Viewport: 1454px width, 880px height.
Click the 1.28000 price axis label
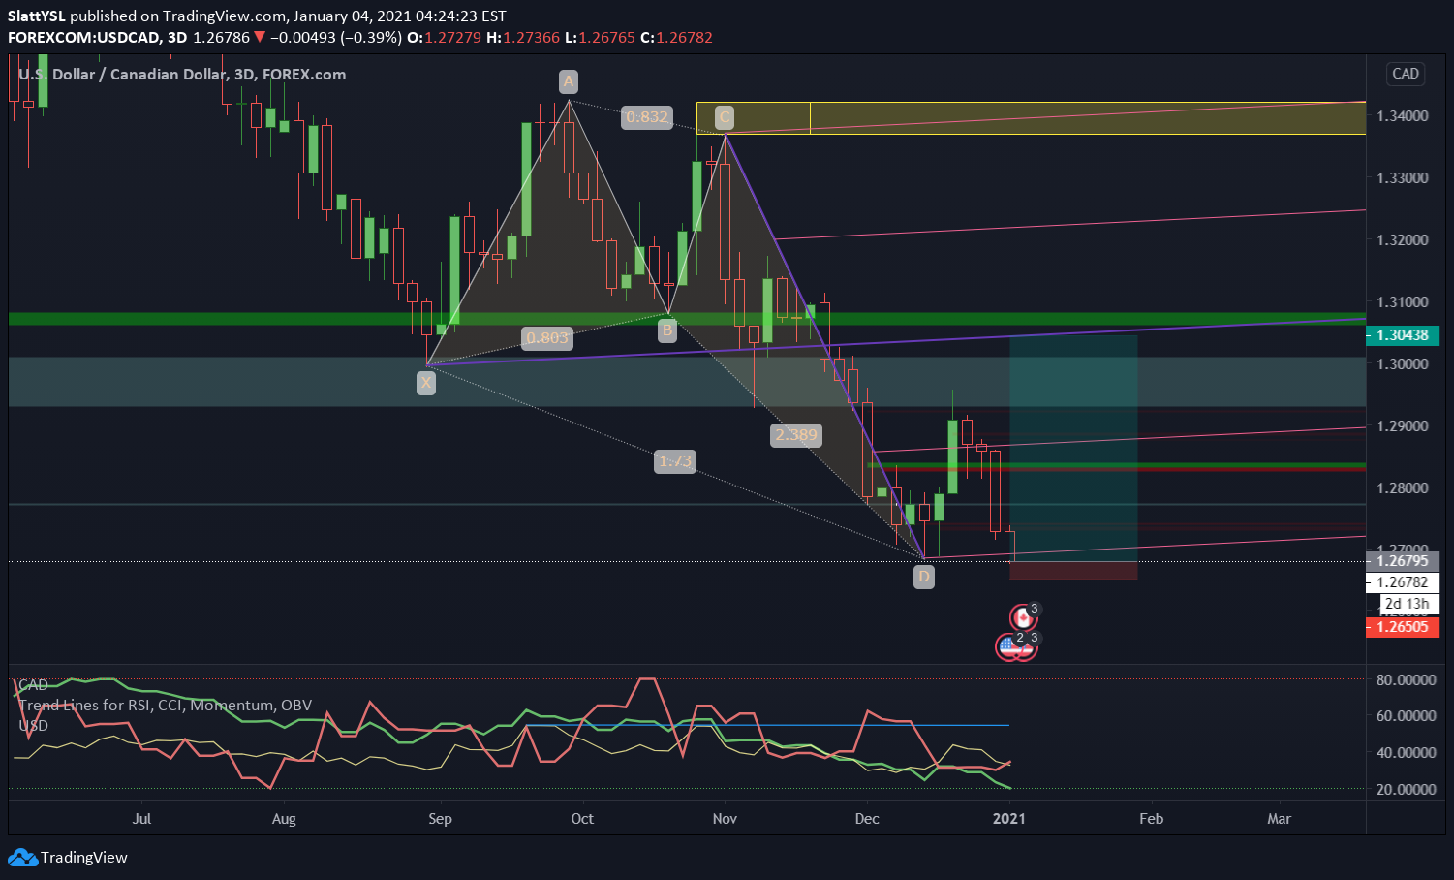click(1403, 487)
